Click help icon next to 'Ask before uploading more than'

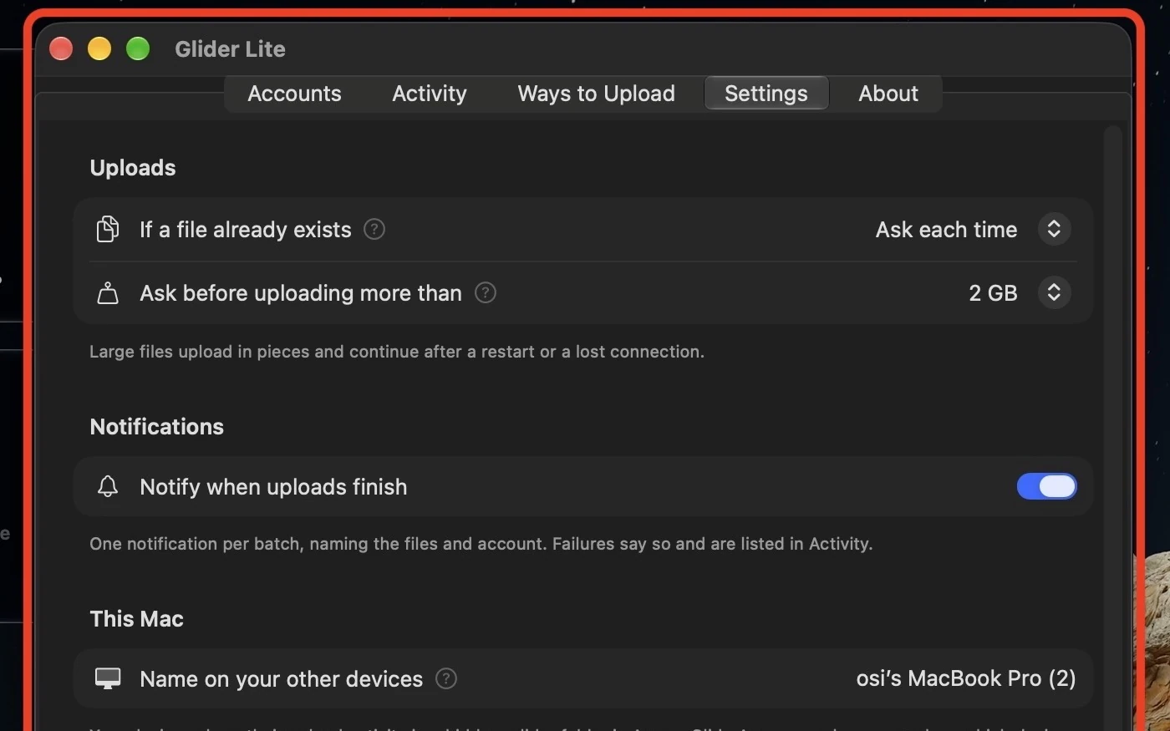point(486,292)
